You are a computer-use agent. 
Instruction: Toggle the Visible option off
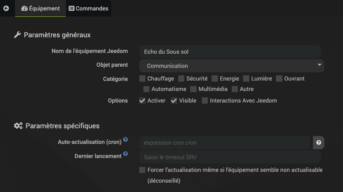coord(174,101)
